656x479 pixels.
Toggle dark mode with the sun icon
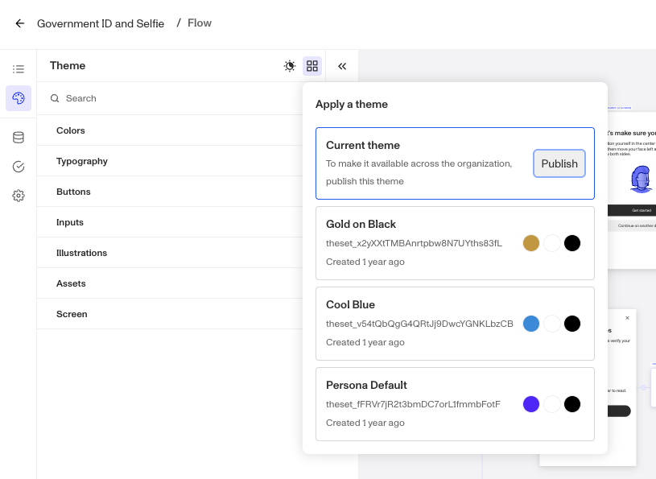pyautogui.click(x=290, y=65)
